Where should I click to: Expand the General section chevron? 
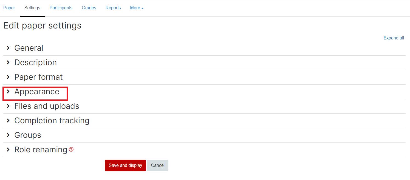8,48
